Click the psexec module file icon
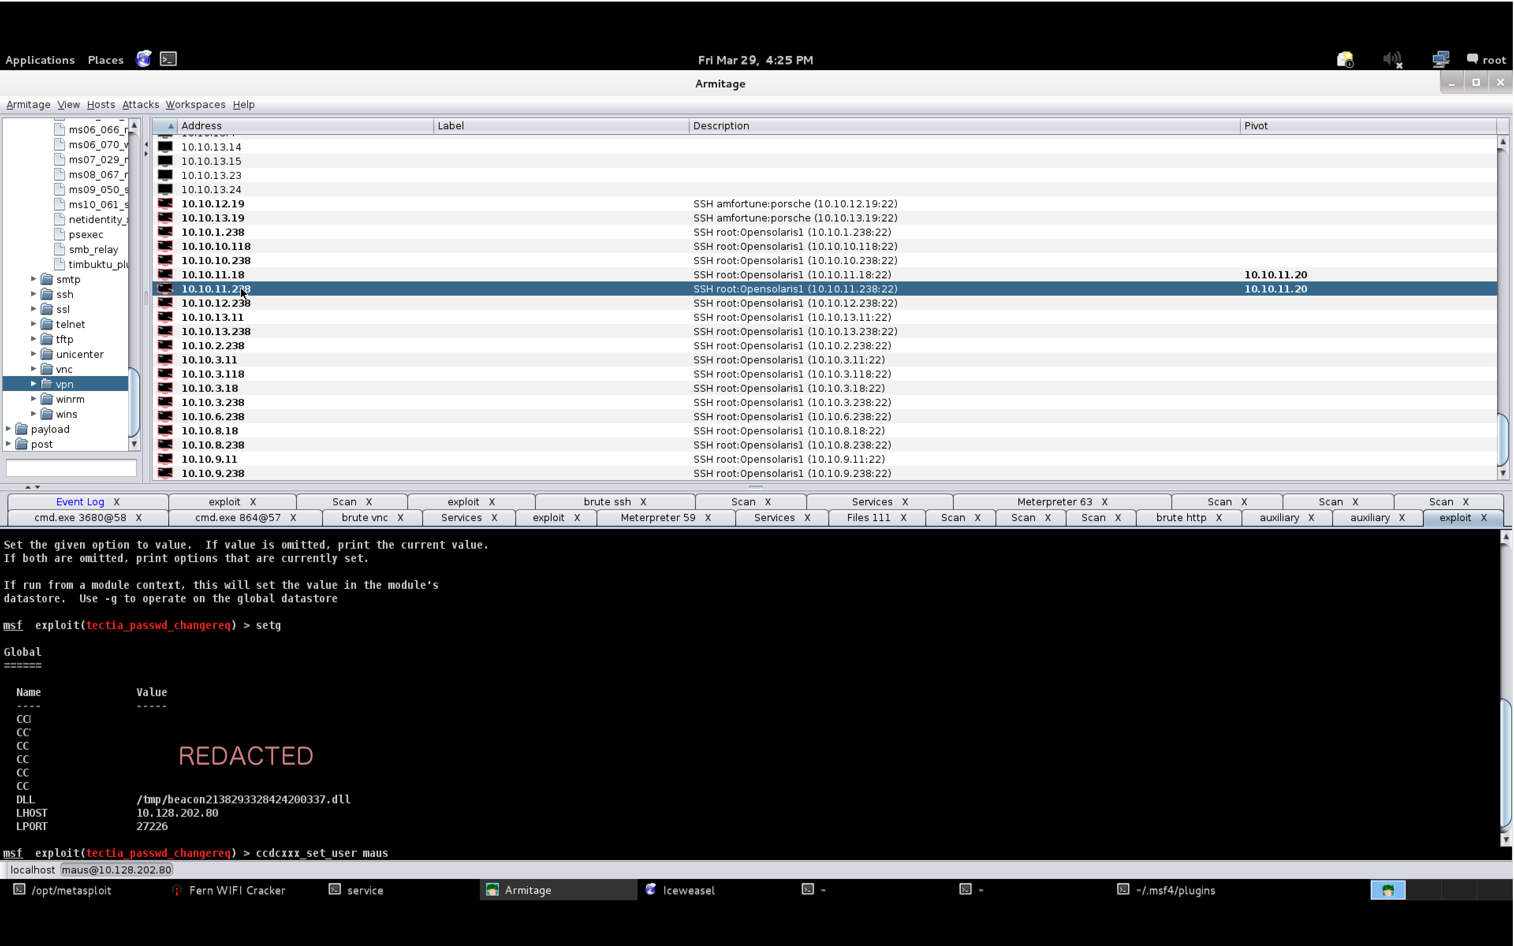Viewport: 1514px width, 946px height. click(x=60, y=234)
